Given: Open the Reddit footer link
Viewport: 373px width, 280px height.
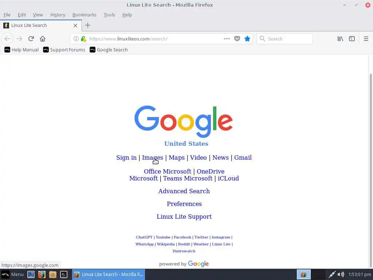Looking at the screenshot, I should (x=184, y=244).
